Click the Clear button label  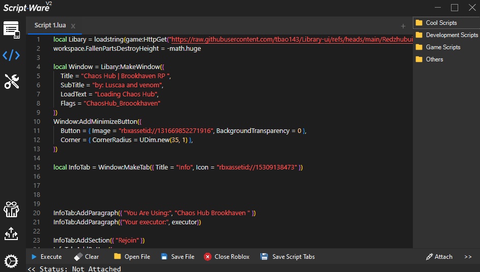tap(92, 257)
